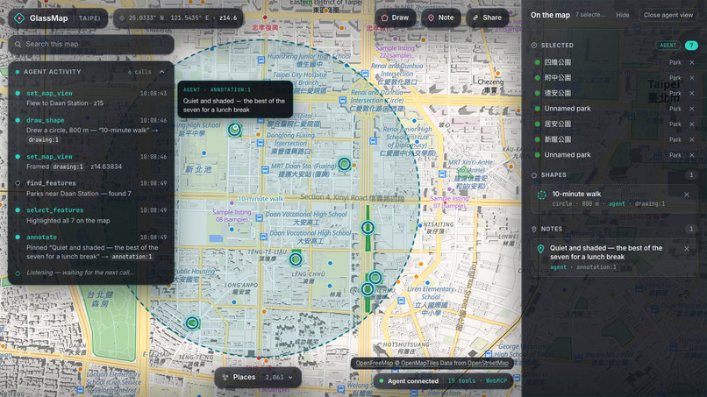Viewport: 707px width, 397px height.
Task: Select 新龍公園 row in Selected list
Action: tap(614, 139)
